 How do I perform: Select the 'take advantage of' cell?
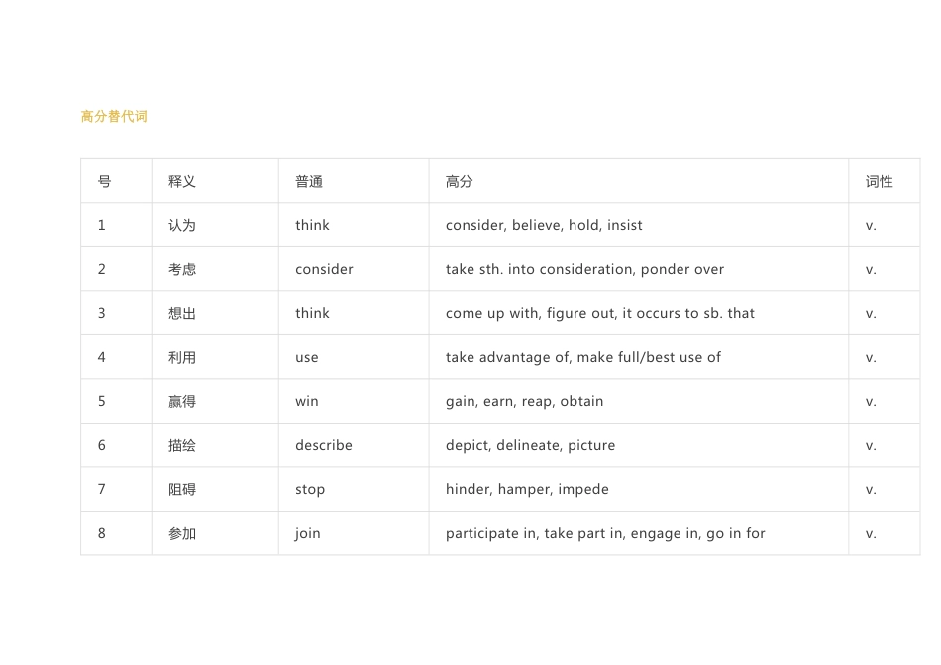point(582,357)
